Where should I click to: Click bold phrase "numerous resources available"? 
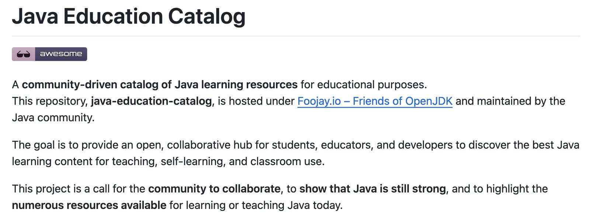pyautogui.click(x=89, y=205)
